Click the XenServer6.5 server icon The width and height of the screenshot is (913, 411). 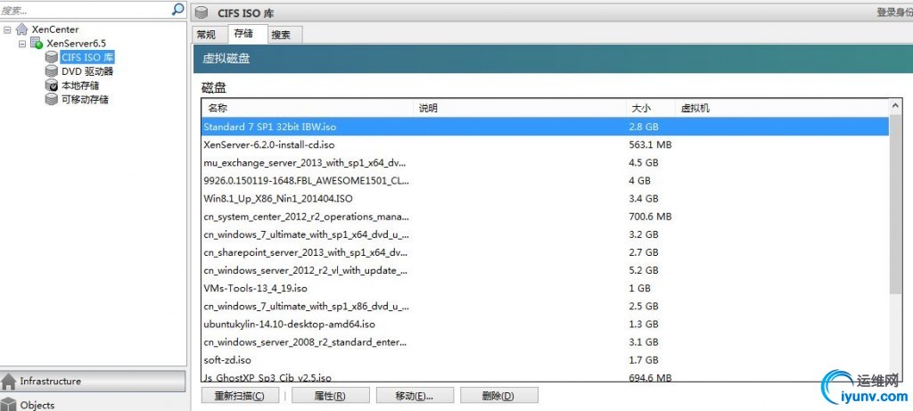(x=37, y=43)
